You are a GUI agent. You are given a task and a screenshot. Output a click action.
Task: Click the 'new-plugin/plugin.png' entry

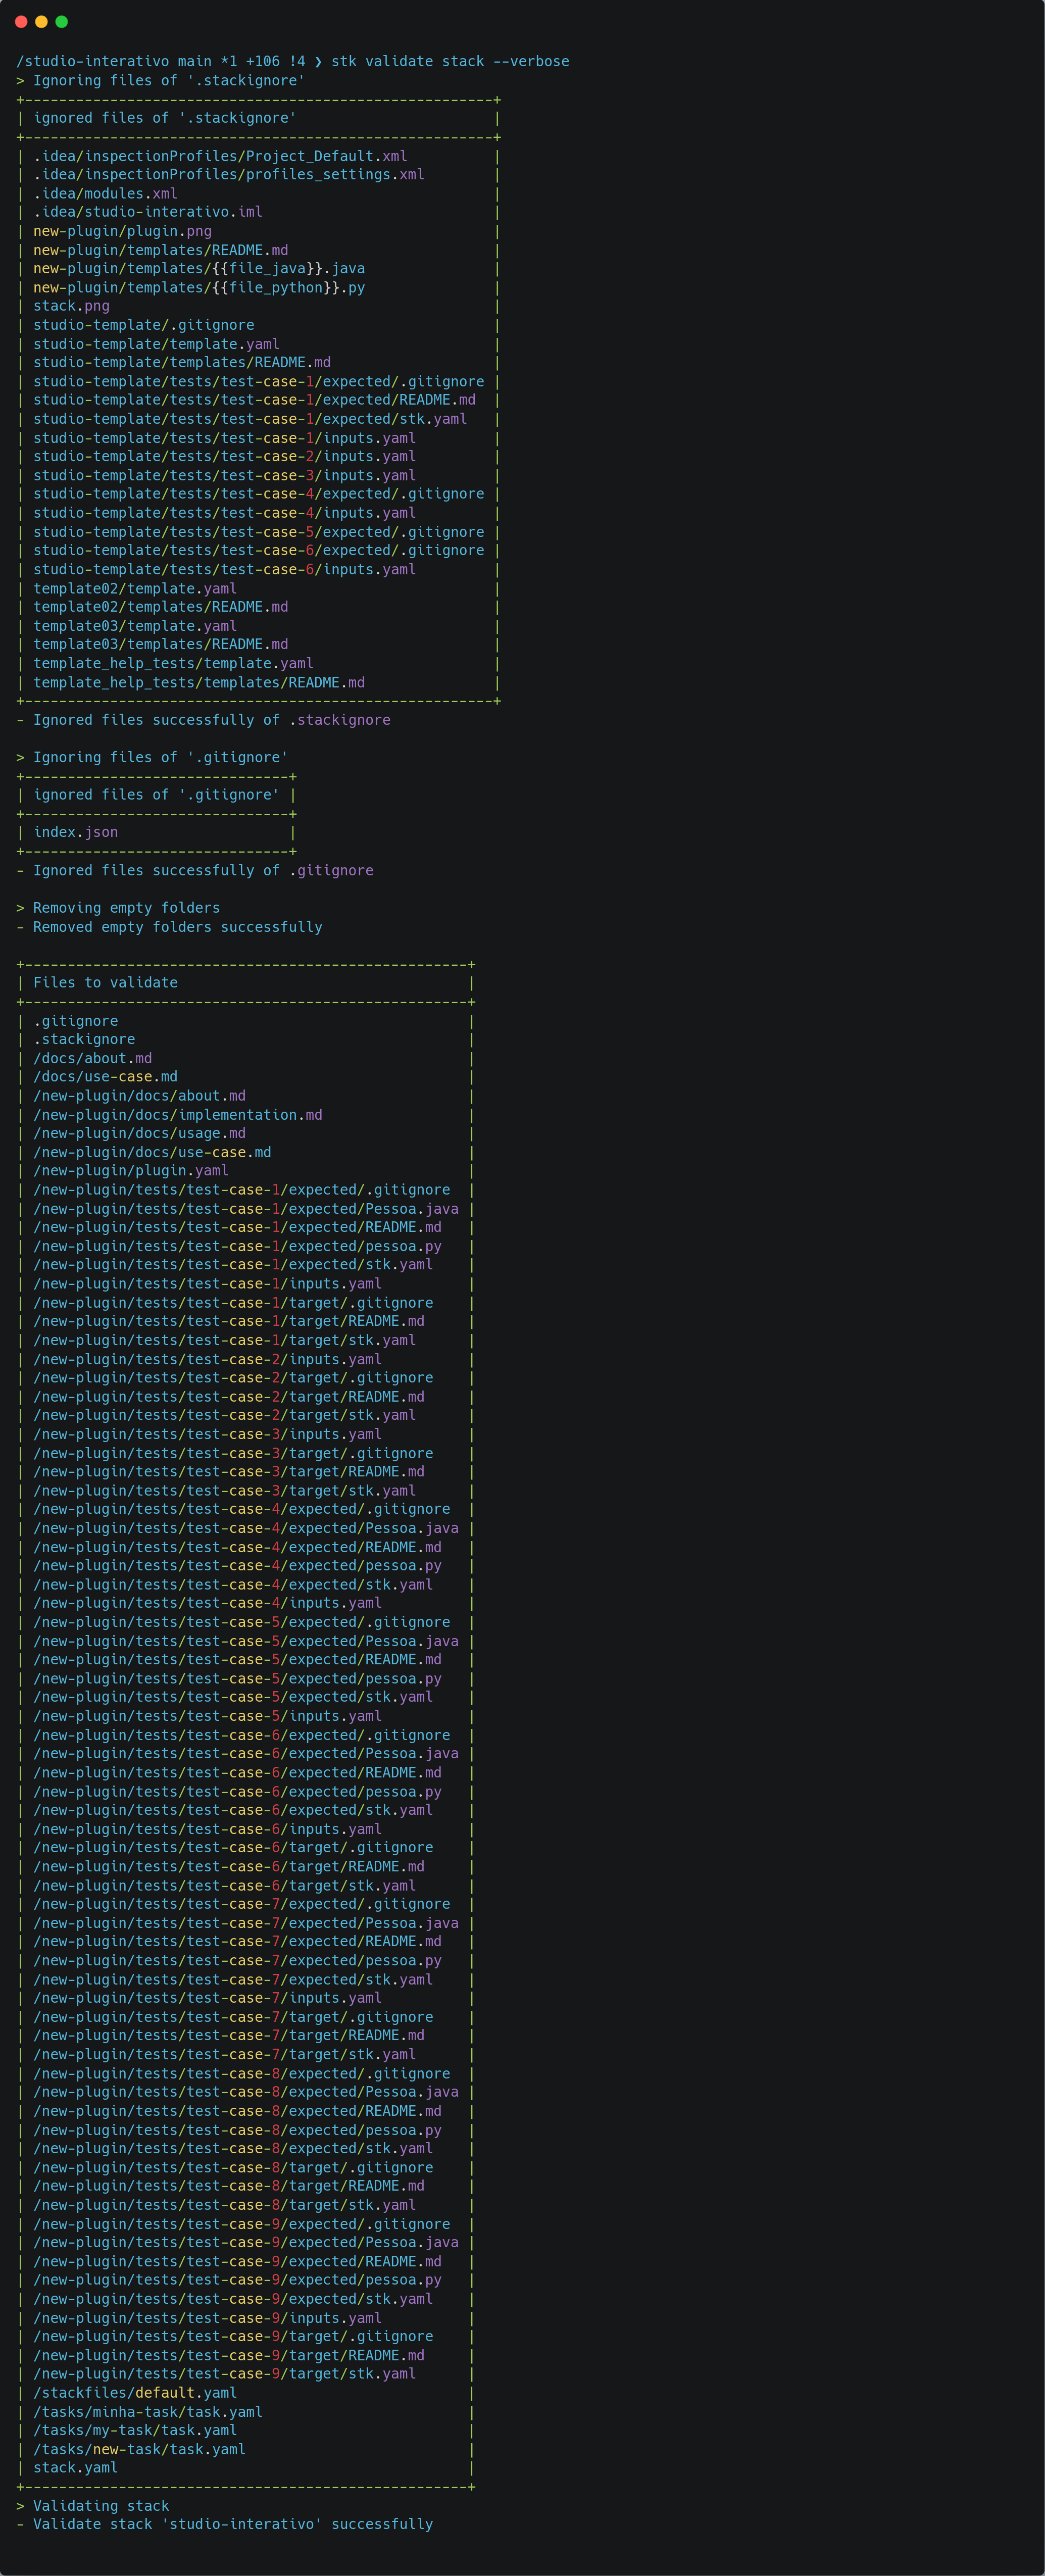122,231
